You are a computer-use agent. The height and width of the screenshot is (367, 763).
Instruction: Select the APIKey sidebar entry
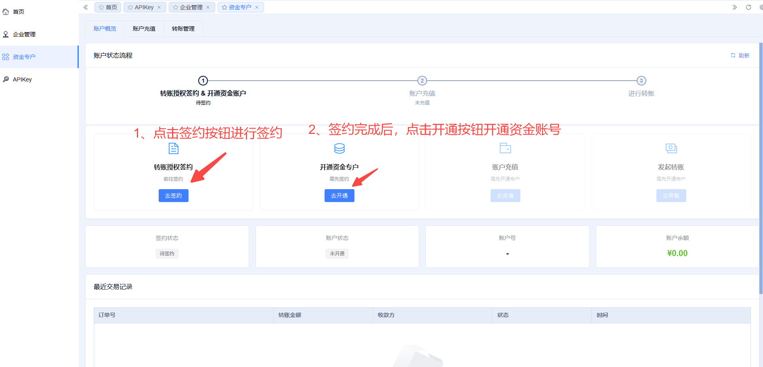[x=22, y=79]
